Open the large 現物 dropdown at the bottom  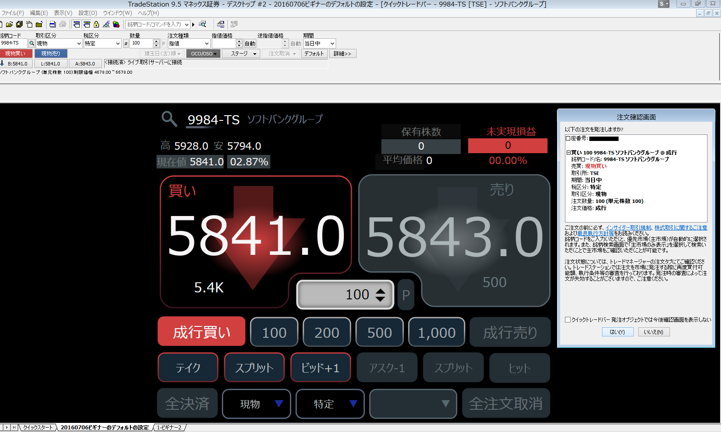coord(256,404)
